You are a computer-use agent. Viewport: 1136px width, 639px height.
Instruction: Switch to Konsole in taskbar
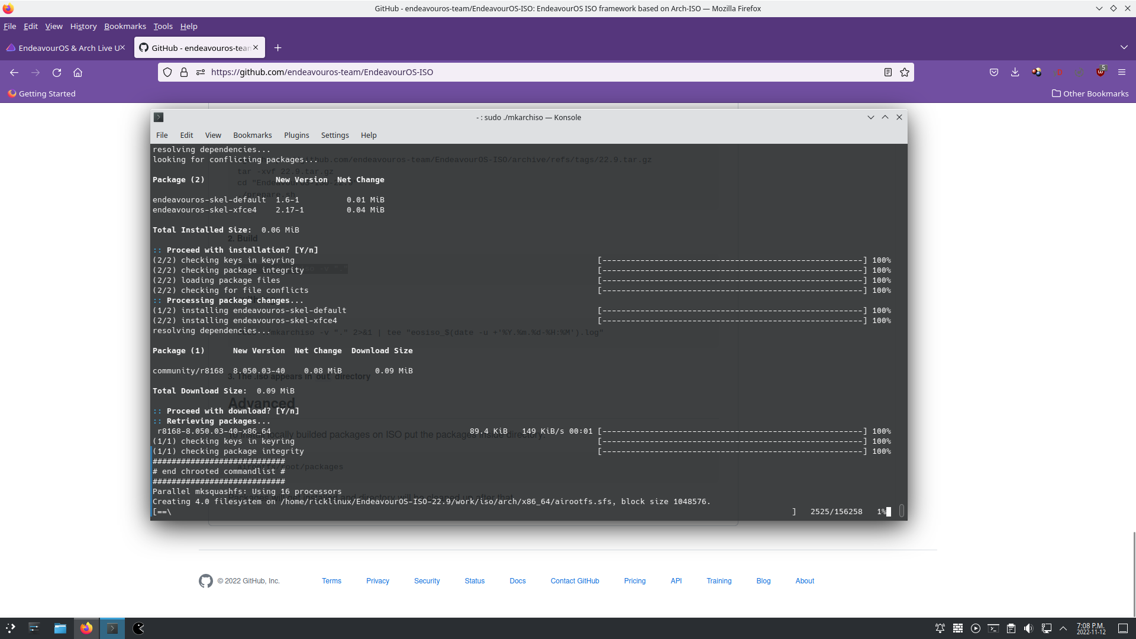(x=112, y=628)
